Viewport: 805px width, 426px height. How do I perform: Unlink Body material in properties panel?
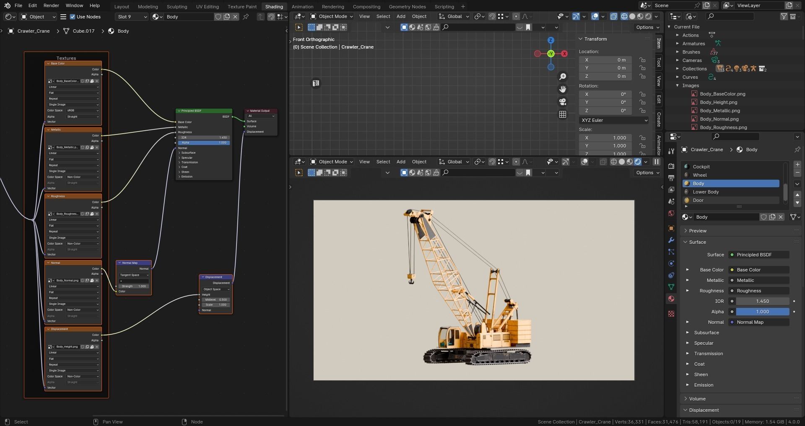click(781, 217)
